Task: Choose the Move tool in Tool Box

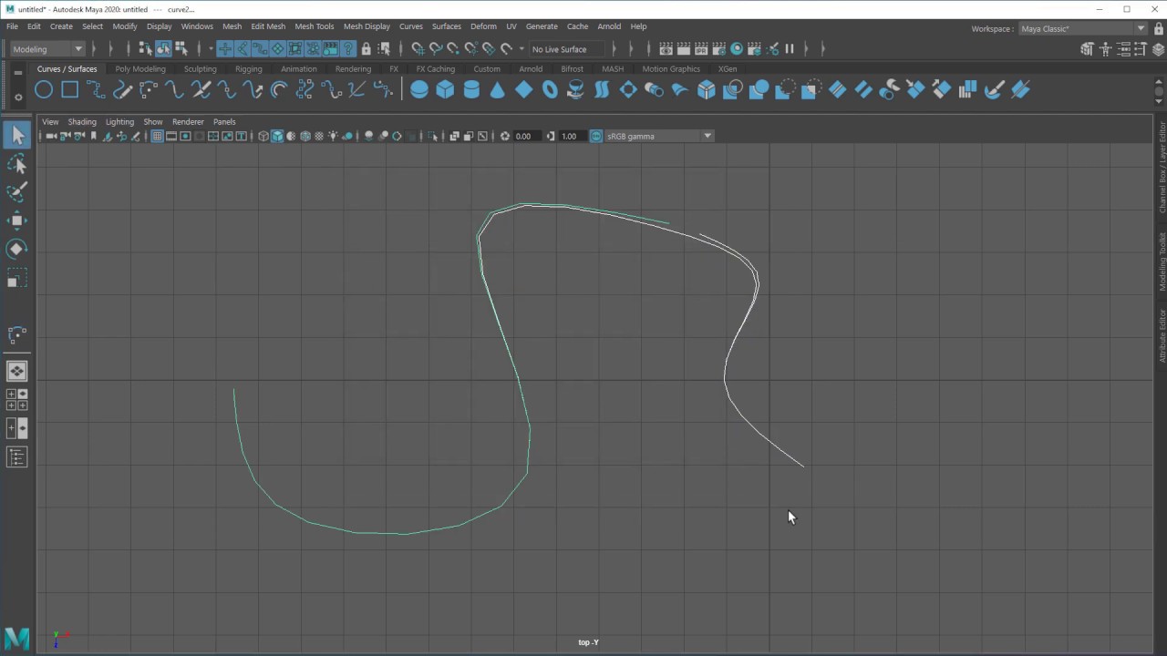Action: click(17, 220)
